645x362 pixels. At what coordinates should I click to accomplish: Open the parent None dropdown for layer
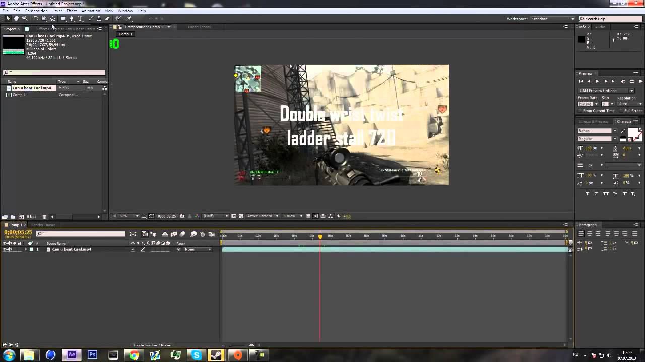198,249
